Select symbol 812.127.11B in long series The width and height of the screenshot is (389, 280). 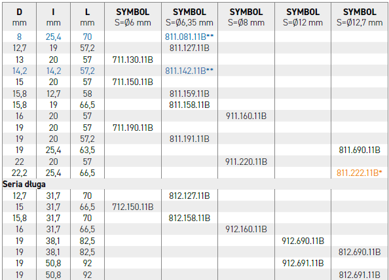coord(189,196)
